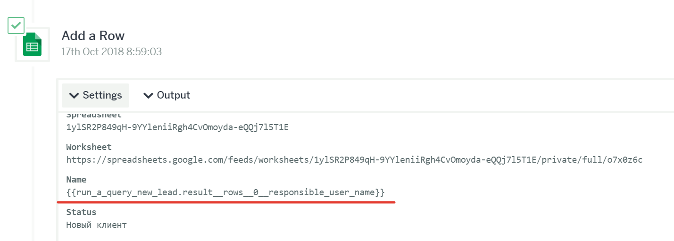This screenshot has height=241, width=674.
Task: Select the Новый клиент status value
Action: click(x=96, y=225)
